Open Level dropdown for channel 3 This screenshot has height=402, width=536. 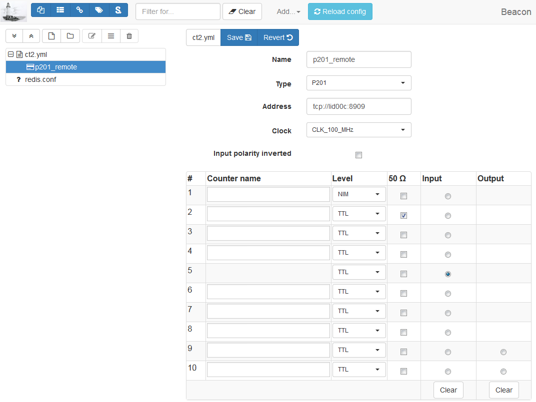tap(359, 233)
